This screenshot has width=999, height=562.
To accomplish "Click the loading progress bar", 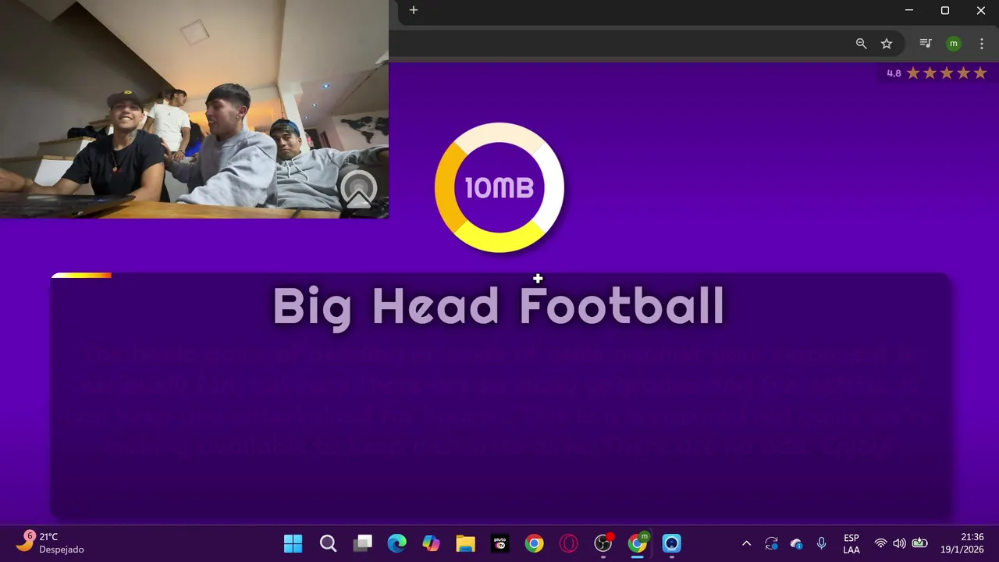I will click(x=81, y=275).
